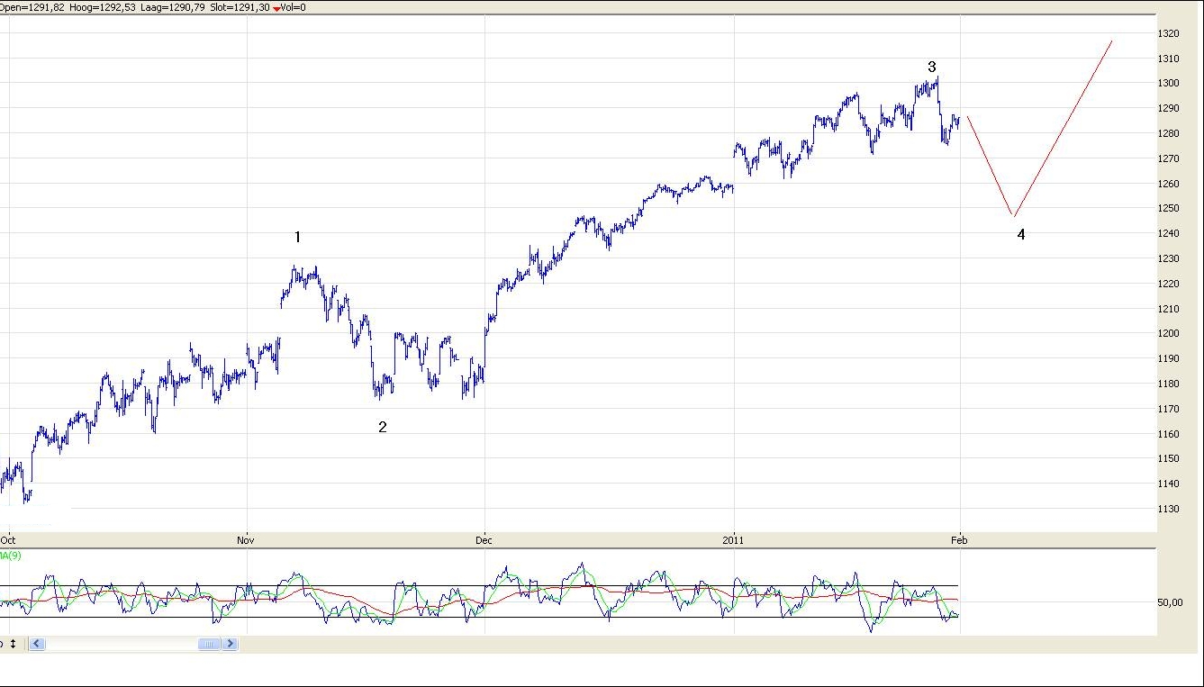Click the 1300 price level on axis

tap(1168, 84)
